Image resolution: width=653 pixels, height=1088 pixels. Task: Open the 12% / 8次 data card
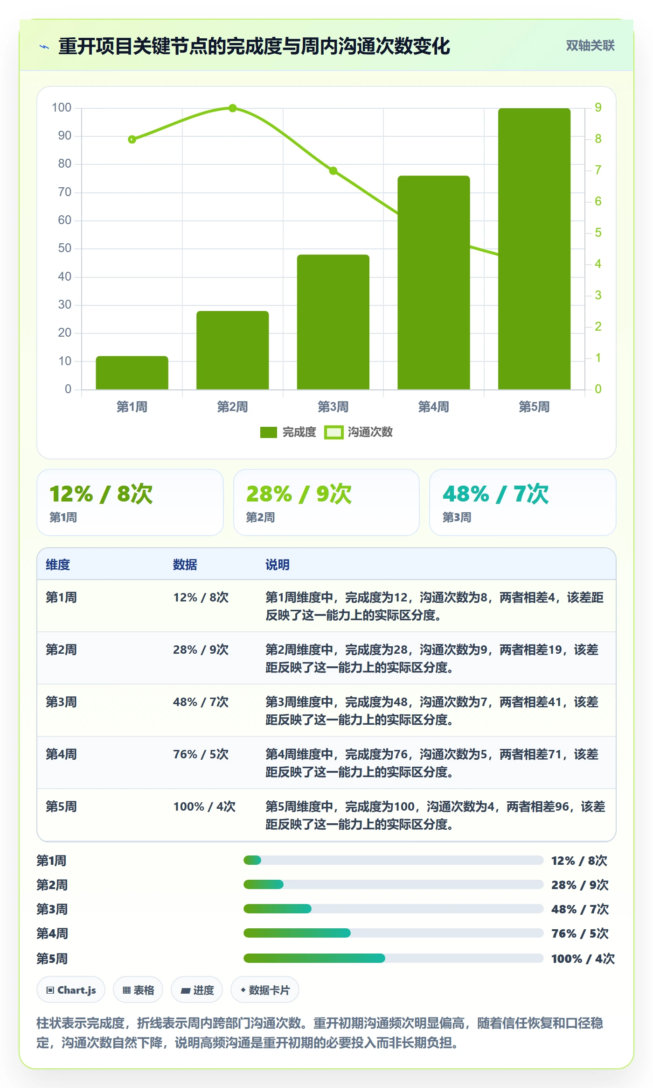pos(130,502)
